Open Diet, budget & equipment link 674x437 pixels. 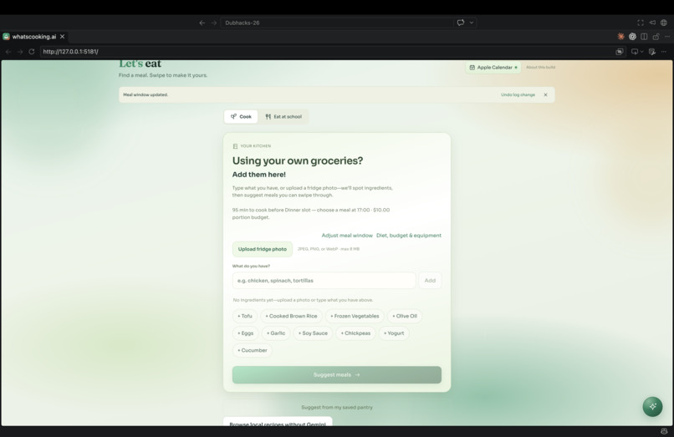tap(409, 236)
